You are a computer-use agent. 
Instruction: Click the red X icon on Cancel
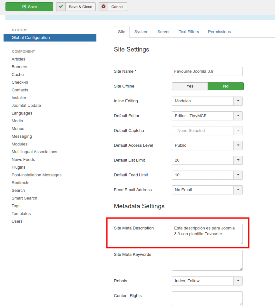(x=103, y=7)
